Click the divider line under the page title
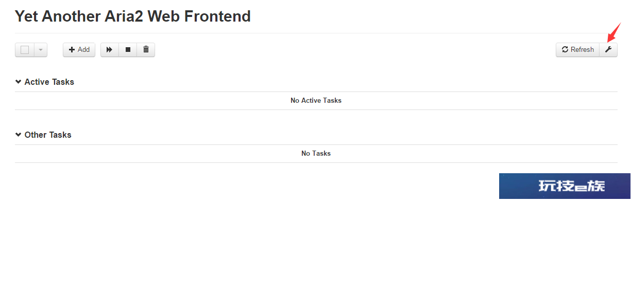 (x=316, y=33)
